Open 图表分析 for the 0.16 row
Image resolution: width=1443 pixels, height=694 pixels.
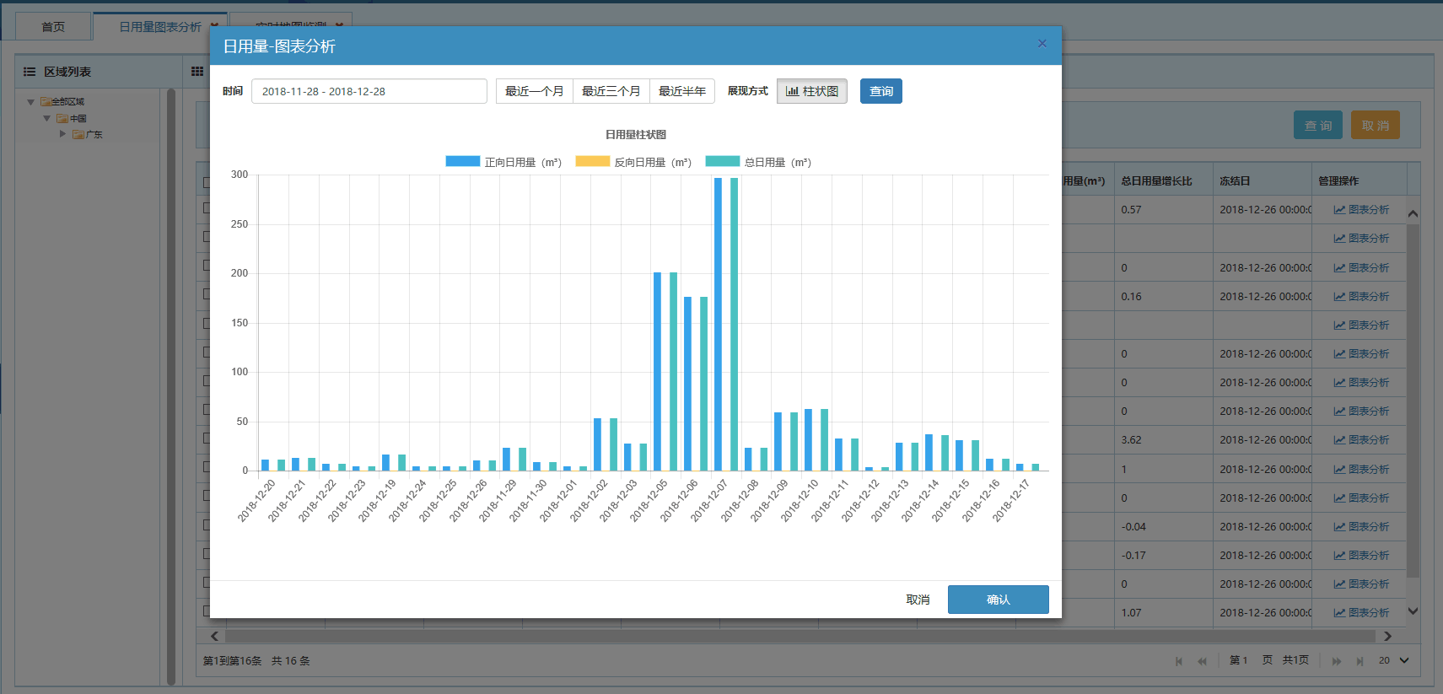1361,297
